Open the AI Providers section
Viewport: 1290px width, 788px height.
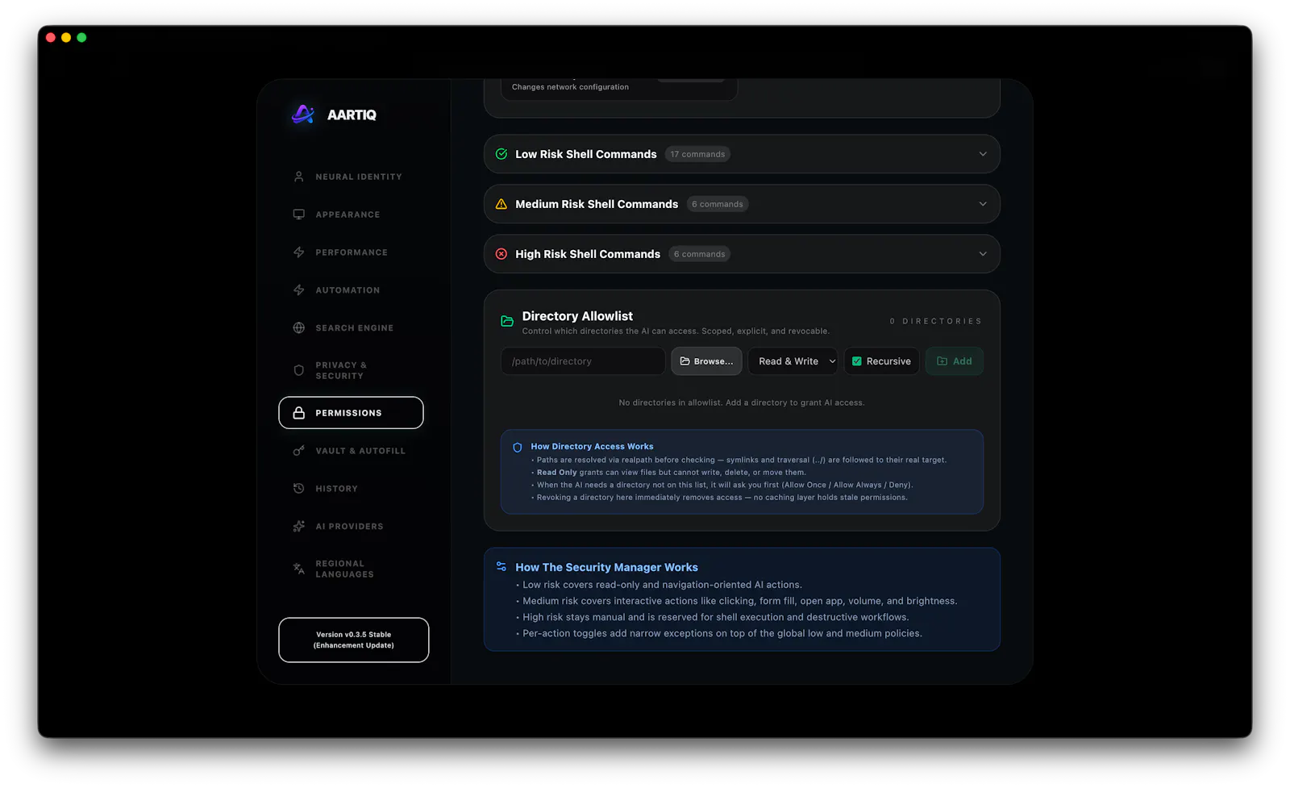[351, 526]
